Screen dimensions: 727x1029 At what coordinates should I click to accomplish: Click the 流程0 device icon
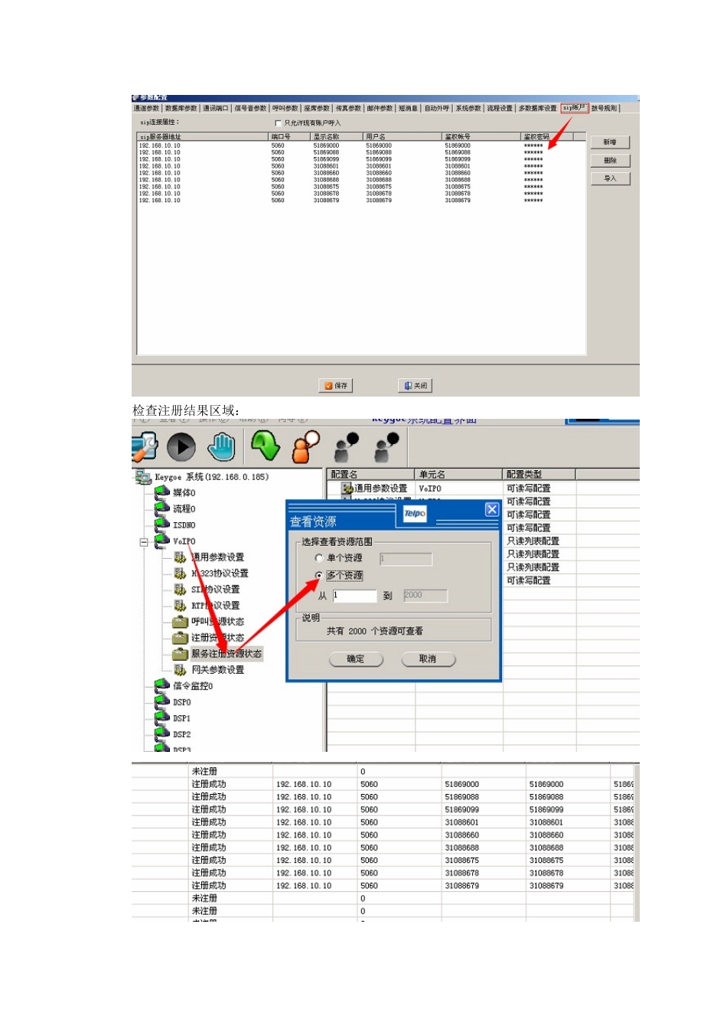click(x=161, y=508)
